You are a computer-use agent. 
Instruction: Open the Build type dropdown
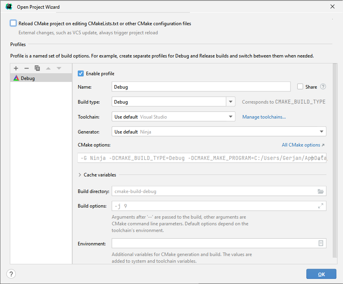(x=231, y=102)
